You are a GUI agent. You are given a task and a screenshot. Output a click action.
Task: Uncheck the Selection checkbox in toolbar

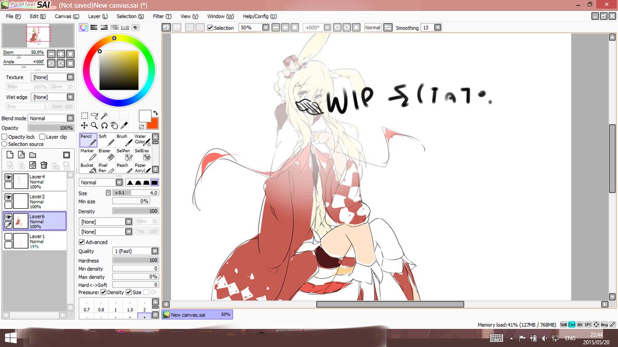point(210,28)
